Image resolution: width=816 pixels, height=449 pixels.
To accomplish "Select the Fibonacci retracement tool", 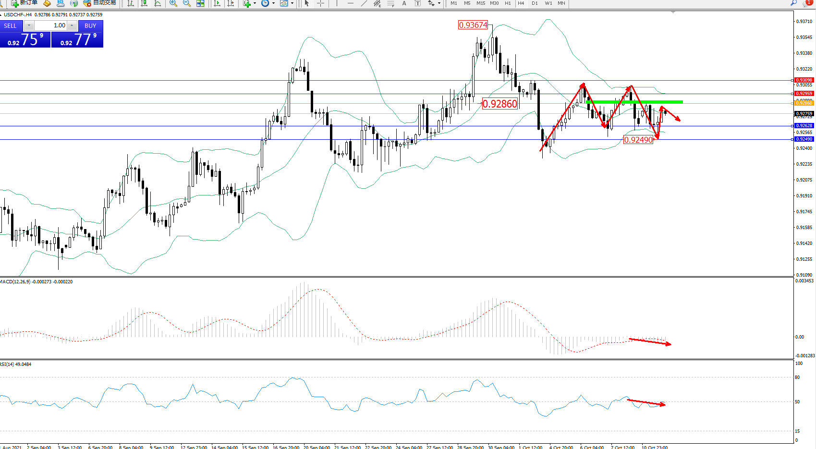I will [x=391, y=3].
